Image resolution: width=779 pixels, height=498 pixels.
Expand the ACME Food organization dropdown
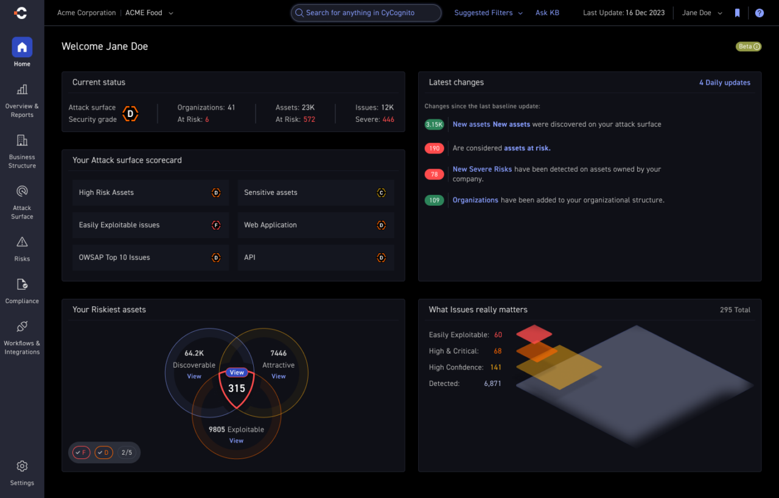pyautogui.click(x=149, y=13)
